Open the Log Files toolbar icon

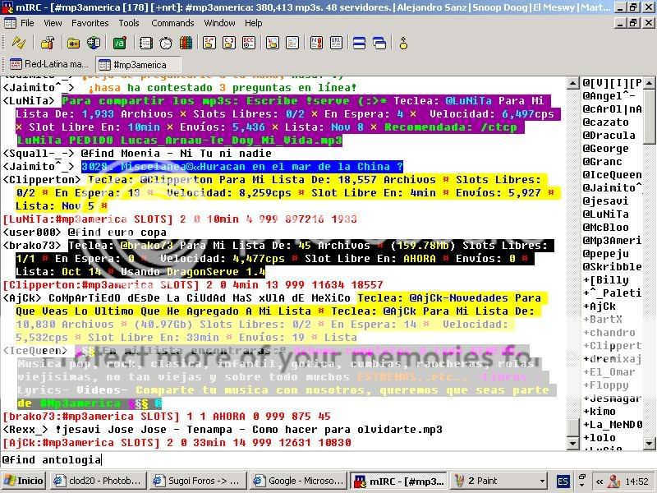pyautogui.click(x=292, y=43)
